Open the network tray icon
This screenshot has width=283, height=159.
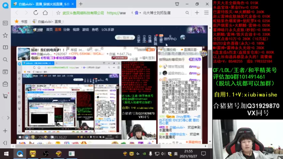coord(157,154)
